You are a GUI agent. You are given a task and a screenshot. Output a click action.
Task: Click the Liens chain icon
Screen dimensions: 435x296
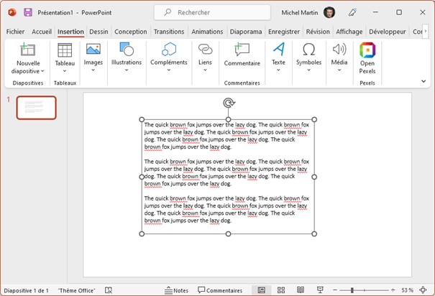coord(205,50)
